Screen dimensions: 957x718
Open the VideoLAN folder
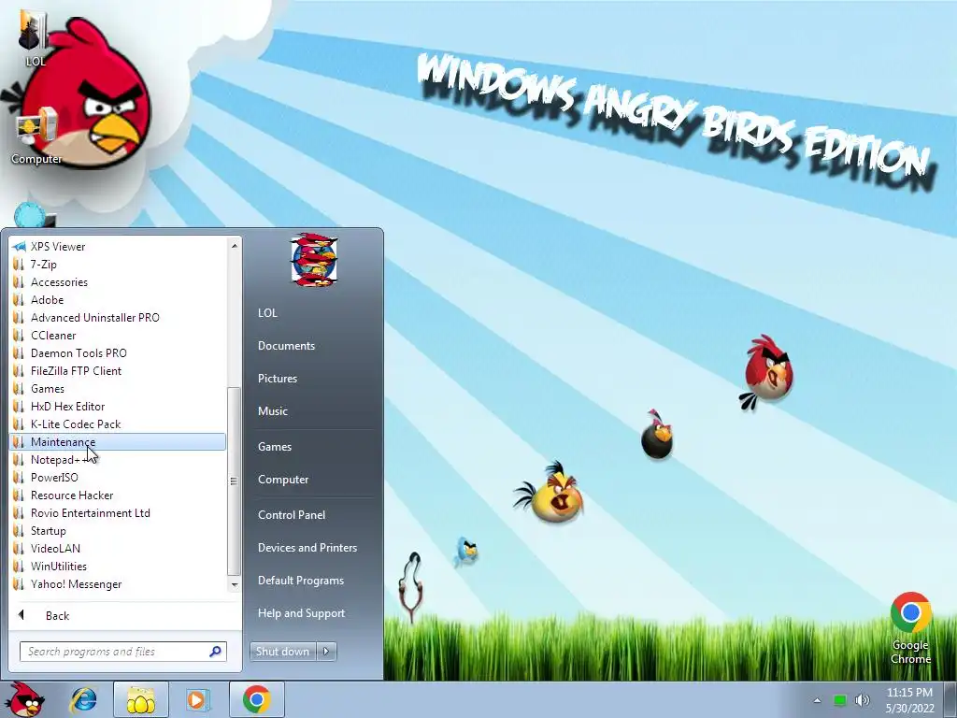117,548
